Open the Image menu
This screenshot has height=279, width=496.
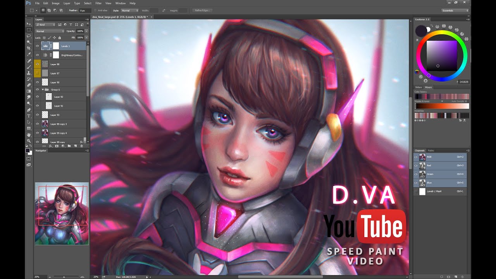[56, 3]
